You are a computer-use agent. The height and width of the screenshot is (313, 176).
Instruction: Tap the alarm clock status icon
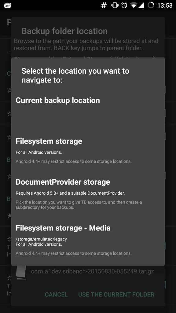coord(124,6)
